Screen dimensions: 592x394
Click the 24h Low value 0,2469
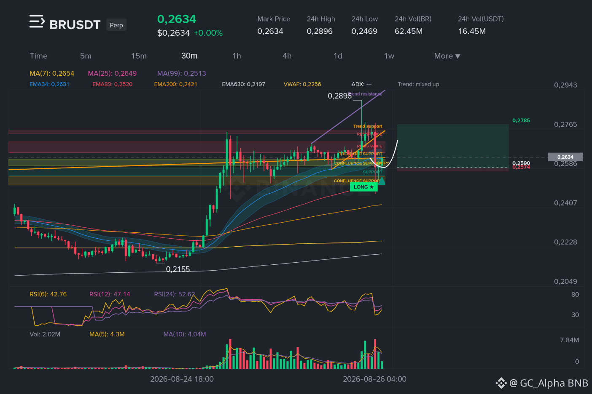[x=364, y=31]
